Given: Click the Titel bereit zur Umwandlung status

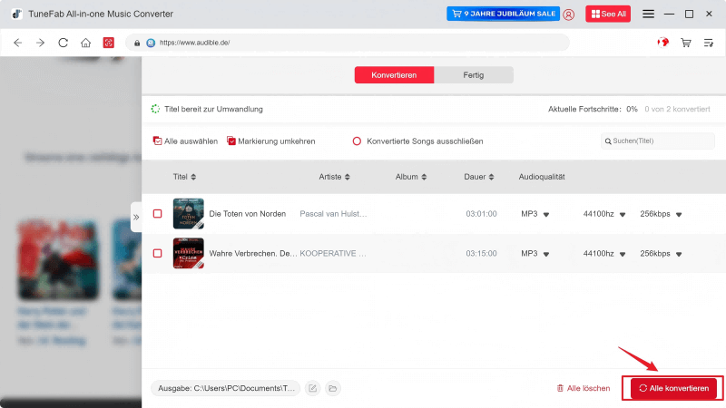Looking at the screenshot, I should coord(213,109).
